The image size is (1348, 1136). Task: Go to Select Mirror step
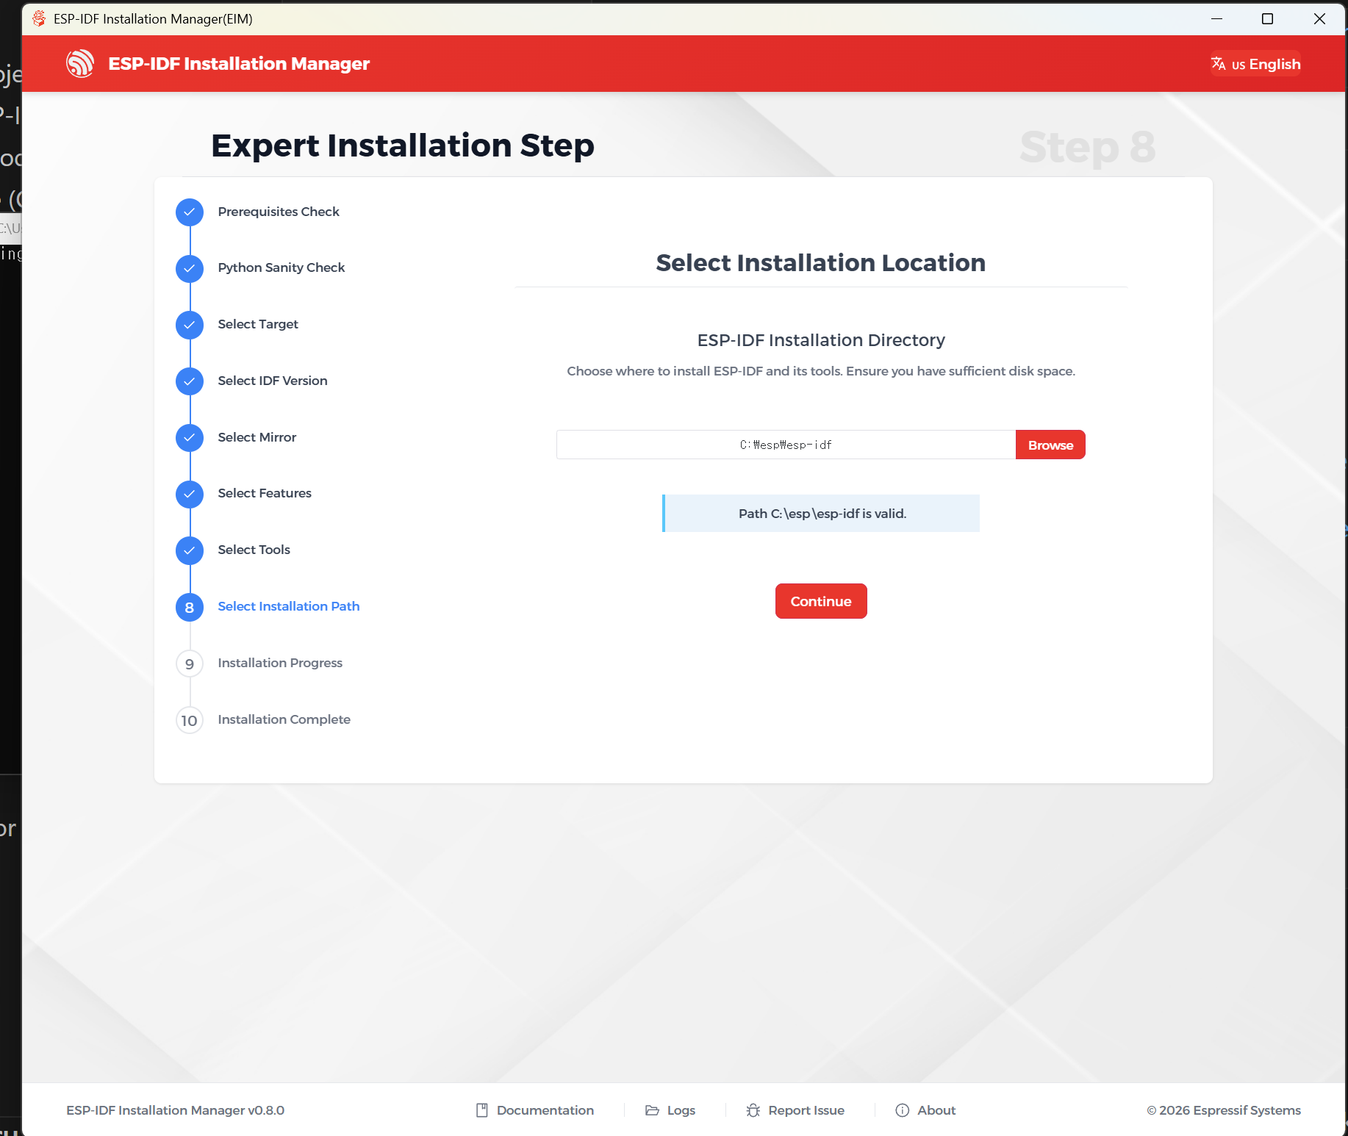pos(257,437)
